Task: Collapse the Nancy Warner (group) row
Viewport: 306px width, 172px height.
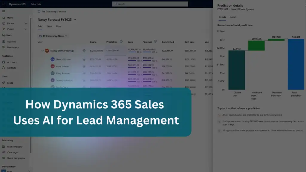Action: (43, 50)
